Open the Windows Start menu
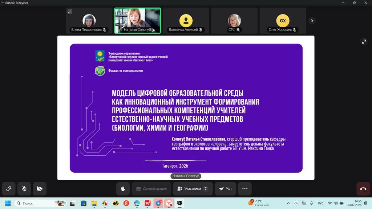Image resolution: width=372 pixels, height=209 pixels. click(x=8, y=203)
